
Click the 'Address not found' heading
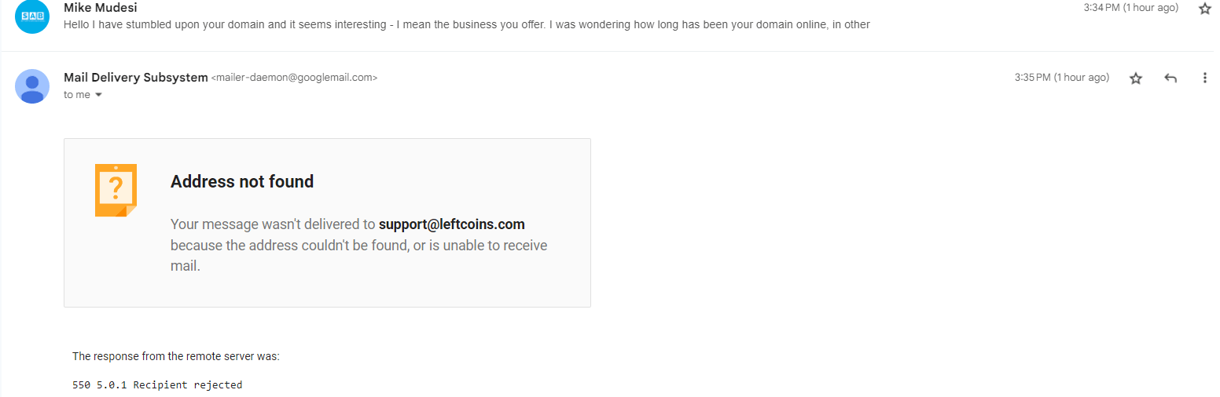click(242, 181)
